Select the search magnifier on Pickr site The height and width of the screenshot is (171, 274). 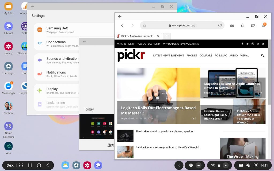coord(262,56)
